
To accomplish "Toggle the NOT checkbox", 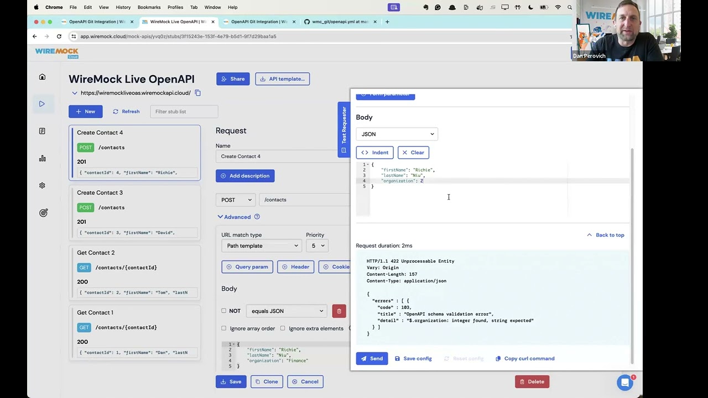I will click(x=224, y=311).
